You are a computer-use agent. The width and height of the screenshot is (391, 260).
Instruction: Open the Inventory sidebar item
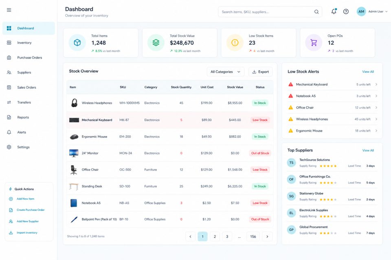point(29,43)
